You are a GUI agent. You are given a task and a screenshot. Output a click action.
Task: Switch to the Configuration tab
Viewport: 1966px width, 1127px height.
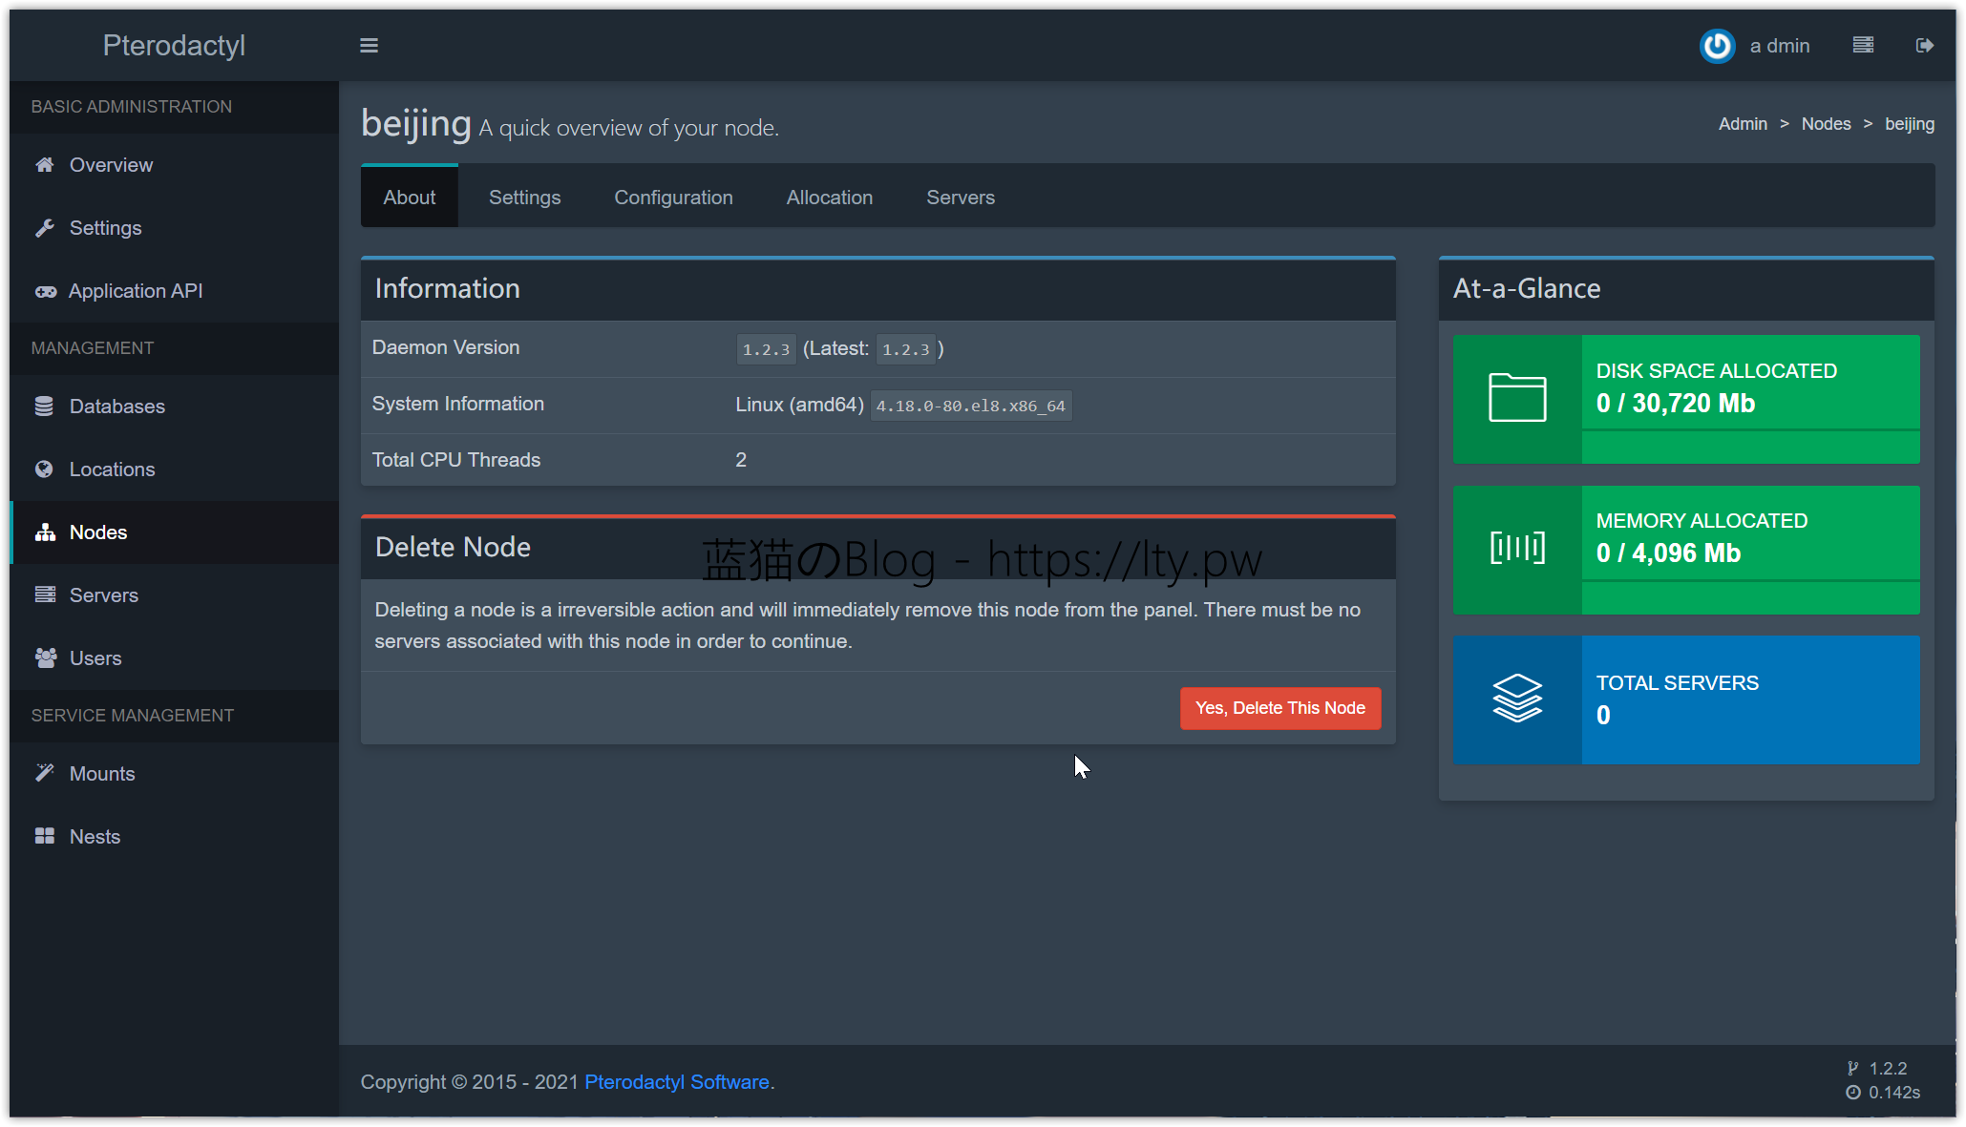[673, 198]
